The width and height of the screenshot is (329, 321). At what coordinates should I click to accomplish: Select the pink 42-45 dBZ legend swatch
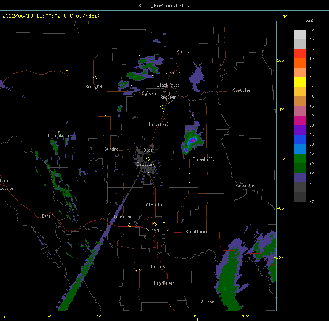(x=300, y=111)
